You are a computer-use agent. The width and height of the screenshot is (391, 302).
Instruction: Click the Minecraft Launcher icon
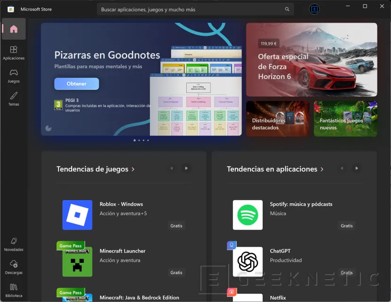77,261
